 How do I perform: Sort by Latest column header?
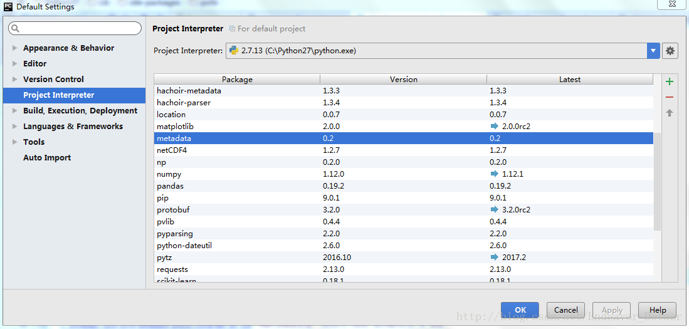click(570, 80)
